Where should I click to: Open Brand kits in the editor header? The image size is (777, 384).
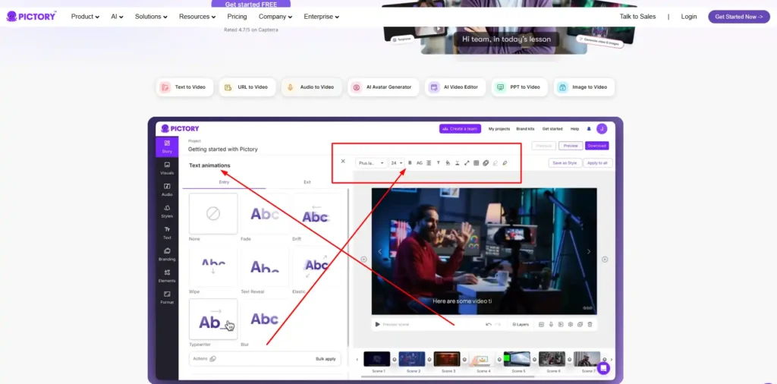click(x=525, y=129)
